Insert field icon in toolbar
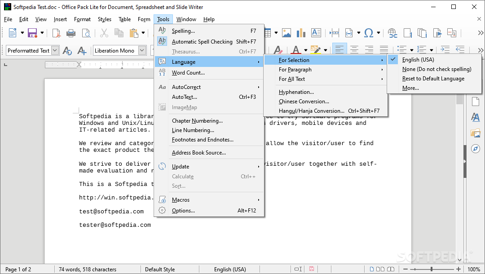This screenshot has width=485, height=274. point(349,33)
